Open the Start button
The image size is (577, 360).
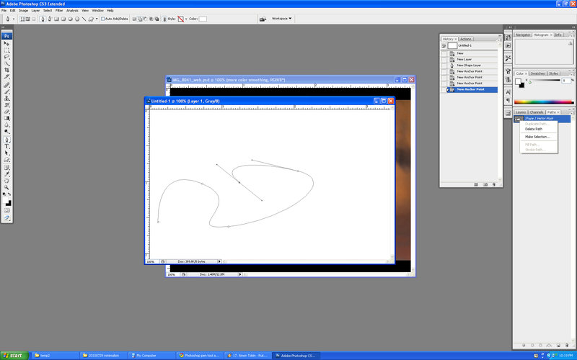tap(14, 356)
